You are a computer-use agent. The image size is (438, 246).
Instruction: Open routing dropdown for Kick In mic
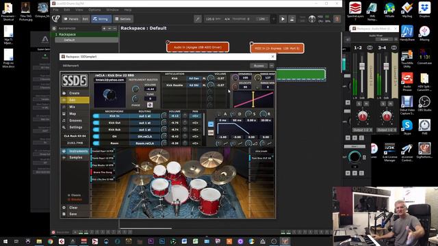point(145,115)
